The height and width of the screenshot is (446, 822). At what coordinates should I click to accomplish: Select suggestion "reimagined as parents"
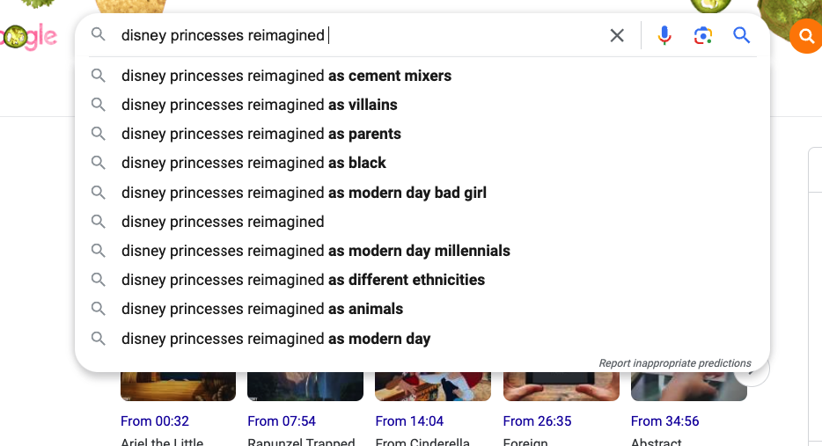261,134
